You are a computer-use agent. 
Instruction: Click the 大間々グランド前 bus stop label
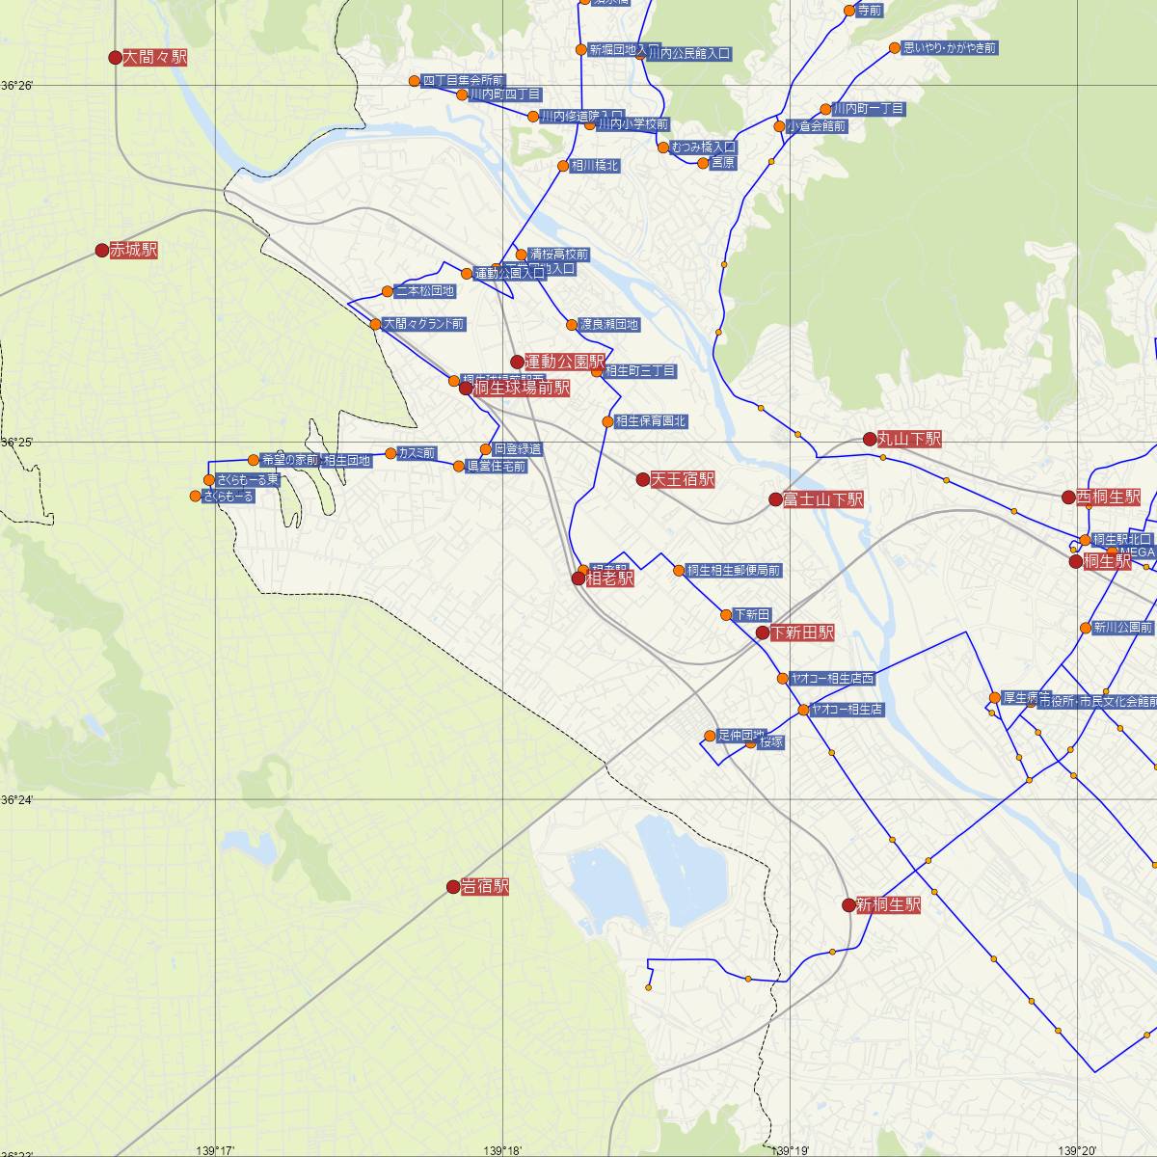click(424, 325)
